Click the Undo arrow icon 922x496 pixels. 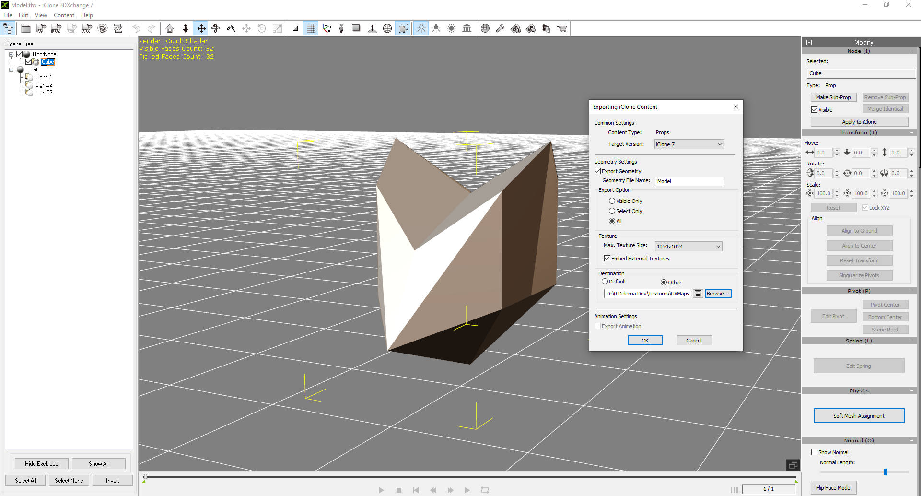[136, 29]
